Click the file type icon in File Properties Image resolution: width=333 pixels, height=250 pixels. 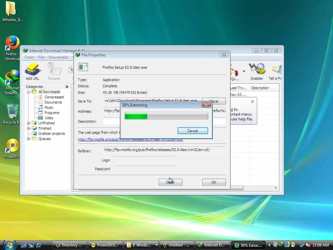[x=83, y=67]
